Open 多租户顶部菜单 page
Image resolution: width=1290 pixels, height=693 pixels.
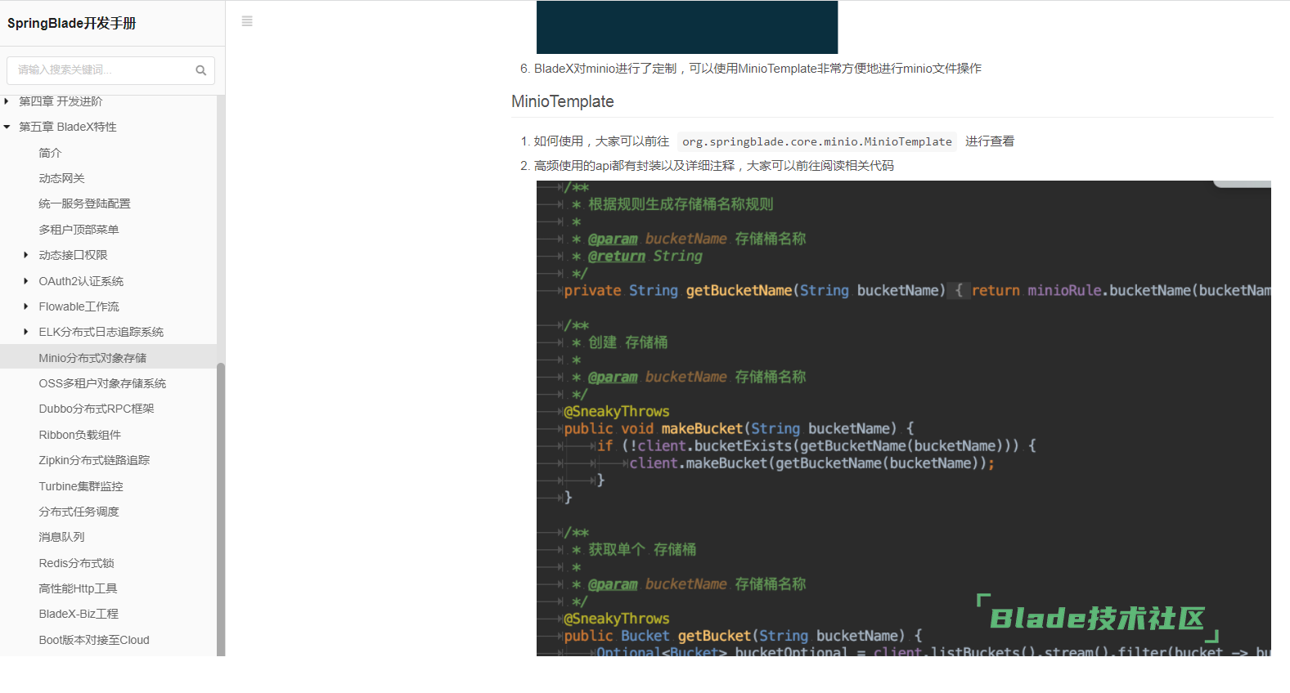pos(79,230)
